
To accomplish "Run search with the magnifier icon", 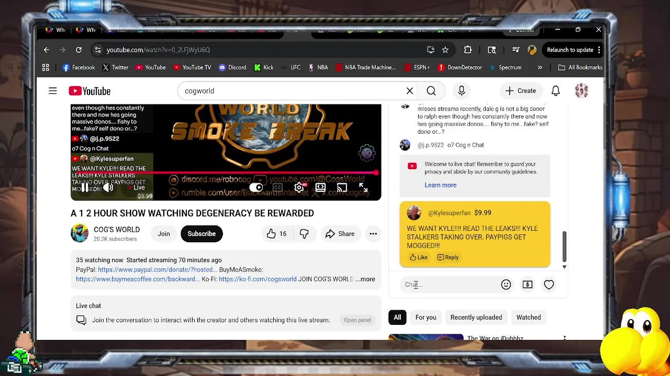I will pos(431,91).
